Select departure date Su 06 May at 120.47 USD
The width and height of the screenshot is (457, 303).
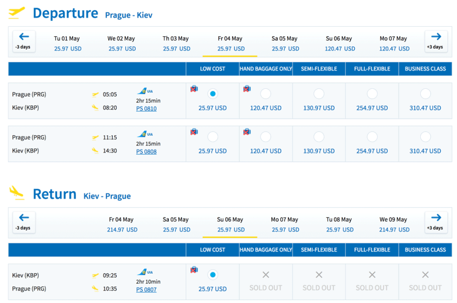tap(340, 43)
